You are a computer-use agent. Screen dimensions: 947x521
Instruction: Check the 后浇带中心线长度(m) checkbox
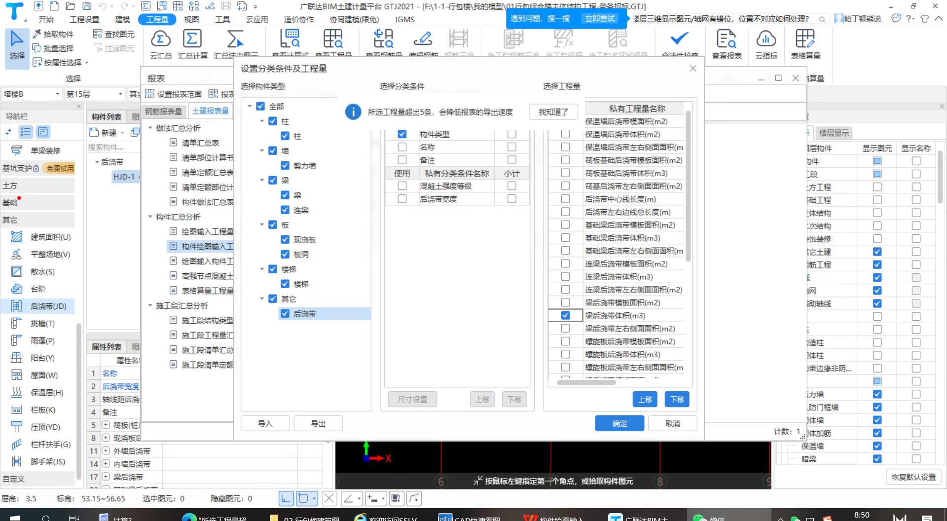coord(565,199)
